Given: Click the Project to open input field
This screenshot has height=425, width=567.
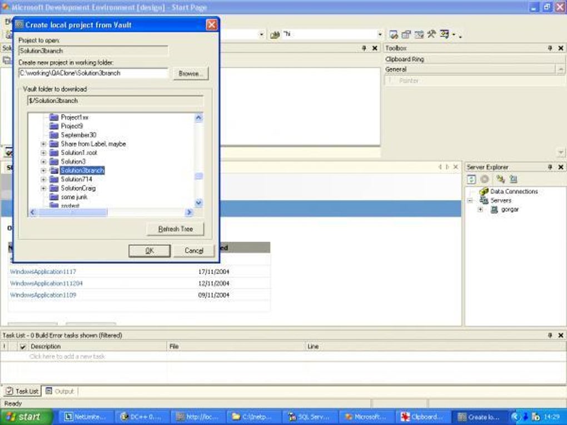Looking at the screenshot, I should (92, 50).
